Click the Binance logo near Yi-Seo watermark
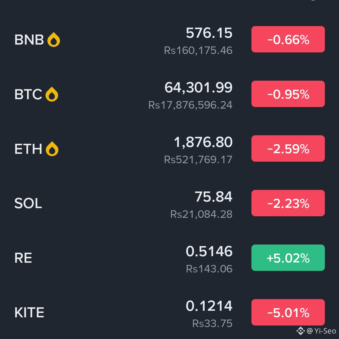The width and height of the screenshot is (339, 339). [x=300, y=331]
